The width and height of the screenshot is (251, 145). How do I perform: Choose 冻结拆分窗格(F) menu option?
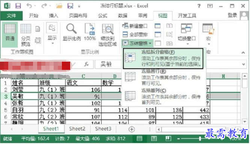(x=163, y=59)
